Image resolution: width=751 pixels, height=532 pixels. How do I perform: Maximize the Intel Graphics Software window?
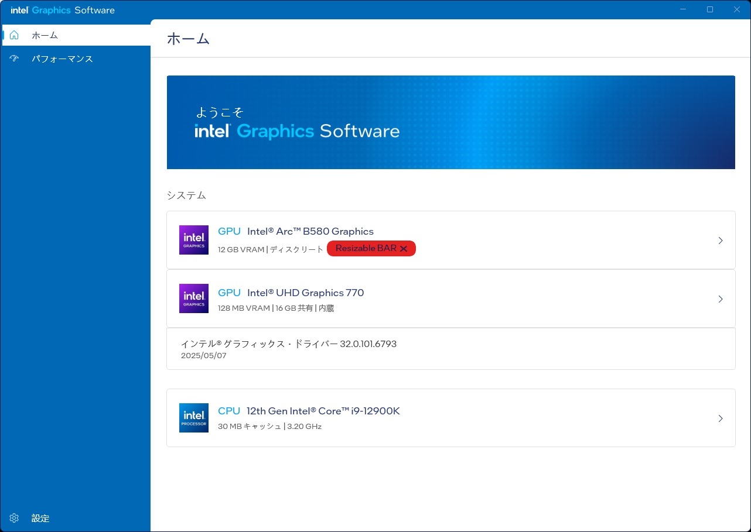pos(710,9)
